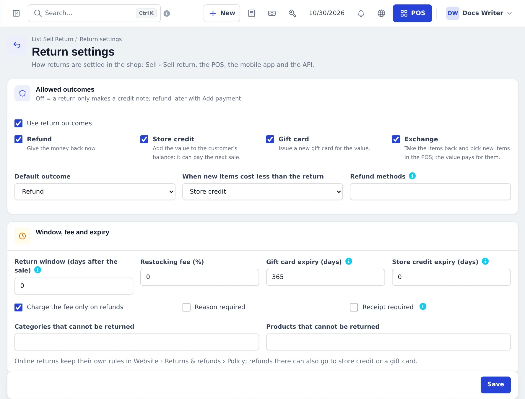Enable Receipt required checkbox
The height and width of the screenshot is (399, 525).
point(354,307)
